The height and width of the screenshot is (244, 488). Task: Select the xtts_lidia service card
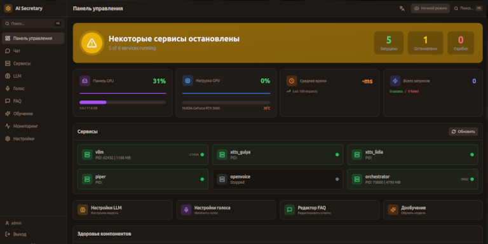(412, 154)
